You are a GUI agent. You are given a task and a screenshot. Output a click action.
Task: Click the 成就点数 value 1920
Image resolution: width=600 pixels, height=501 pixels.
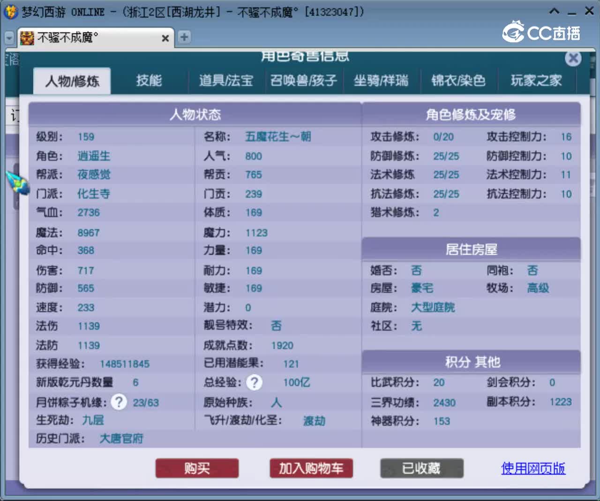coord(282,346)
